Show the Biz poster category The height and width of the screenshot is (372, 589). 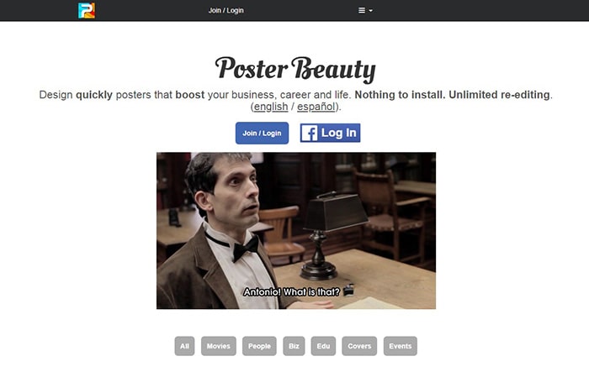coord(294,346)
